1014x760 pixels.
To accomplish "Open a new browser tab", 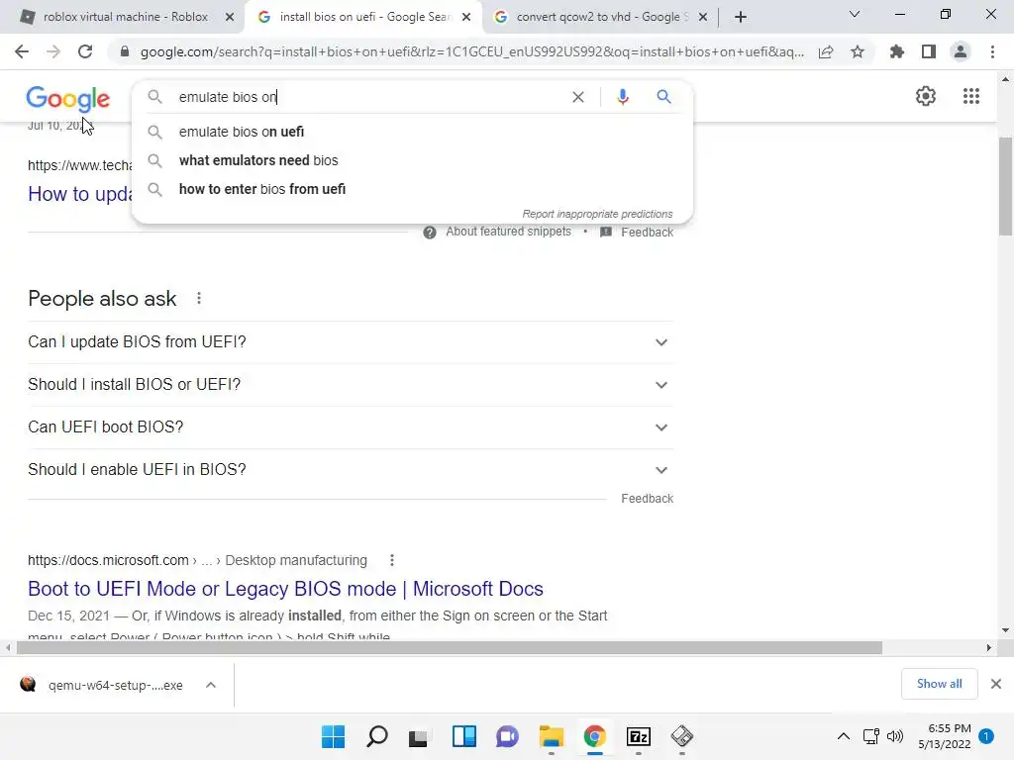I will 741,17.
